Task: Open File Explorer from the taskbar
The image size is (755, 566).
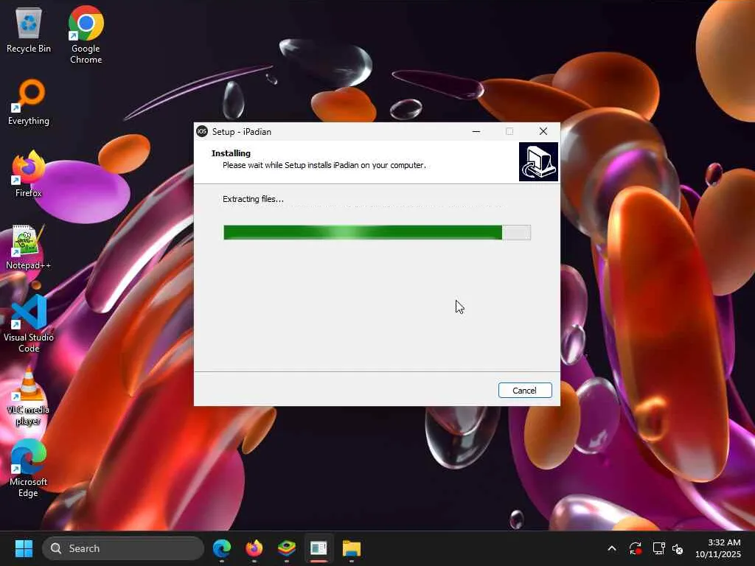Action: click(x=352, y=548)
